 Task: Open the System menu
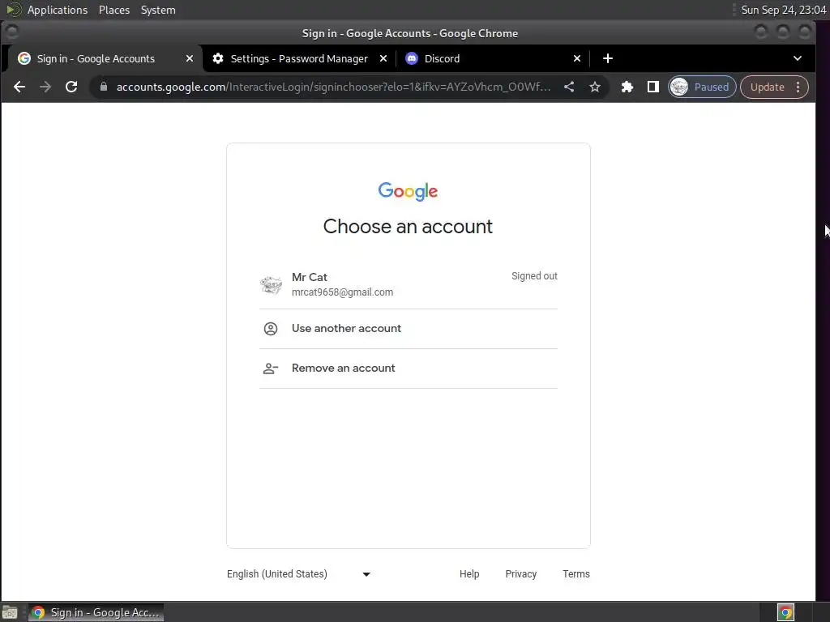pyautogui.click(x=158, y=10)
